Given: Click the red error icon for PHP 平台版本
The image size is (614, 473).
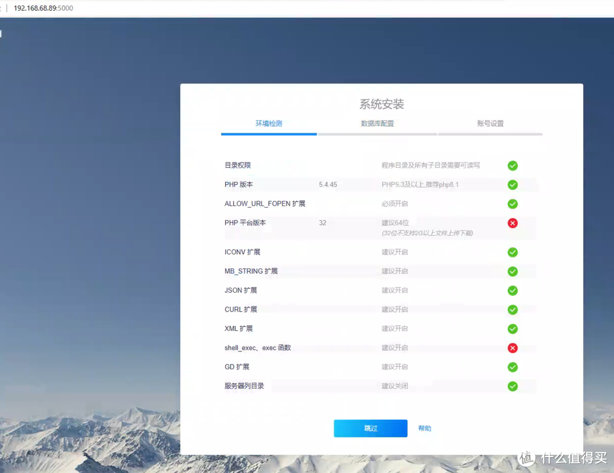Looking at the screenshot, I should pyautogui.click(x=512, y=223).
